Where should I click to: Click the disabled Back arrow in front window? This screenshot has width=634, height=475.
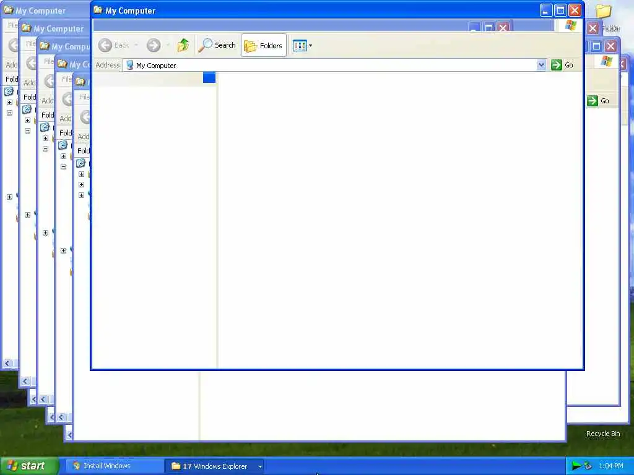[105, 45]
